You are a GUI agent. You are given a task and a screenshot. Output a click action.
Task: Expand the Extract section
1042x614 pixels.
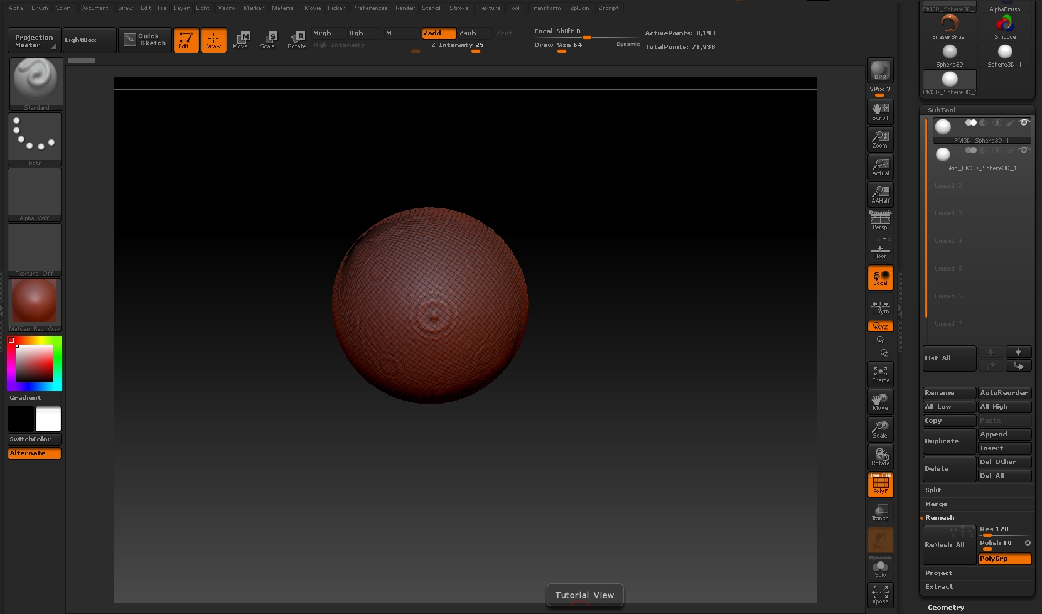tap(938, 587)
